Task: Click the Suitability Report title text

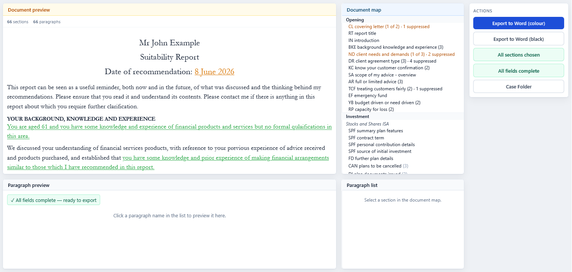Action: coord(170,57)
